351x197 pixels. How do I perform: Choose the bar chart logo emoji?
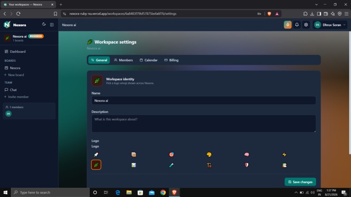pyautogui.click(x=134, y=165)
